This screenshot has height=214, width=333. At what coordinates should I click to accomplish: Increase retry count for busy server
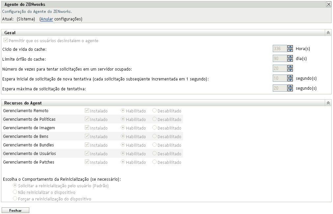(290, 67)
